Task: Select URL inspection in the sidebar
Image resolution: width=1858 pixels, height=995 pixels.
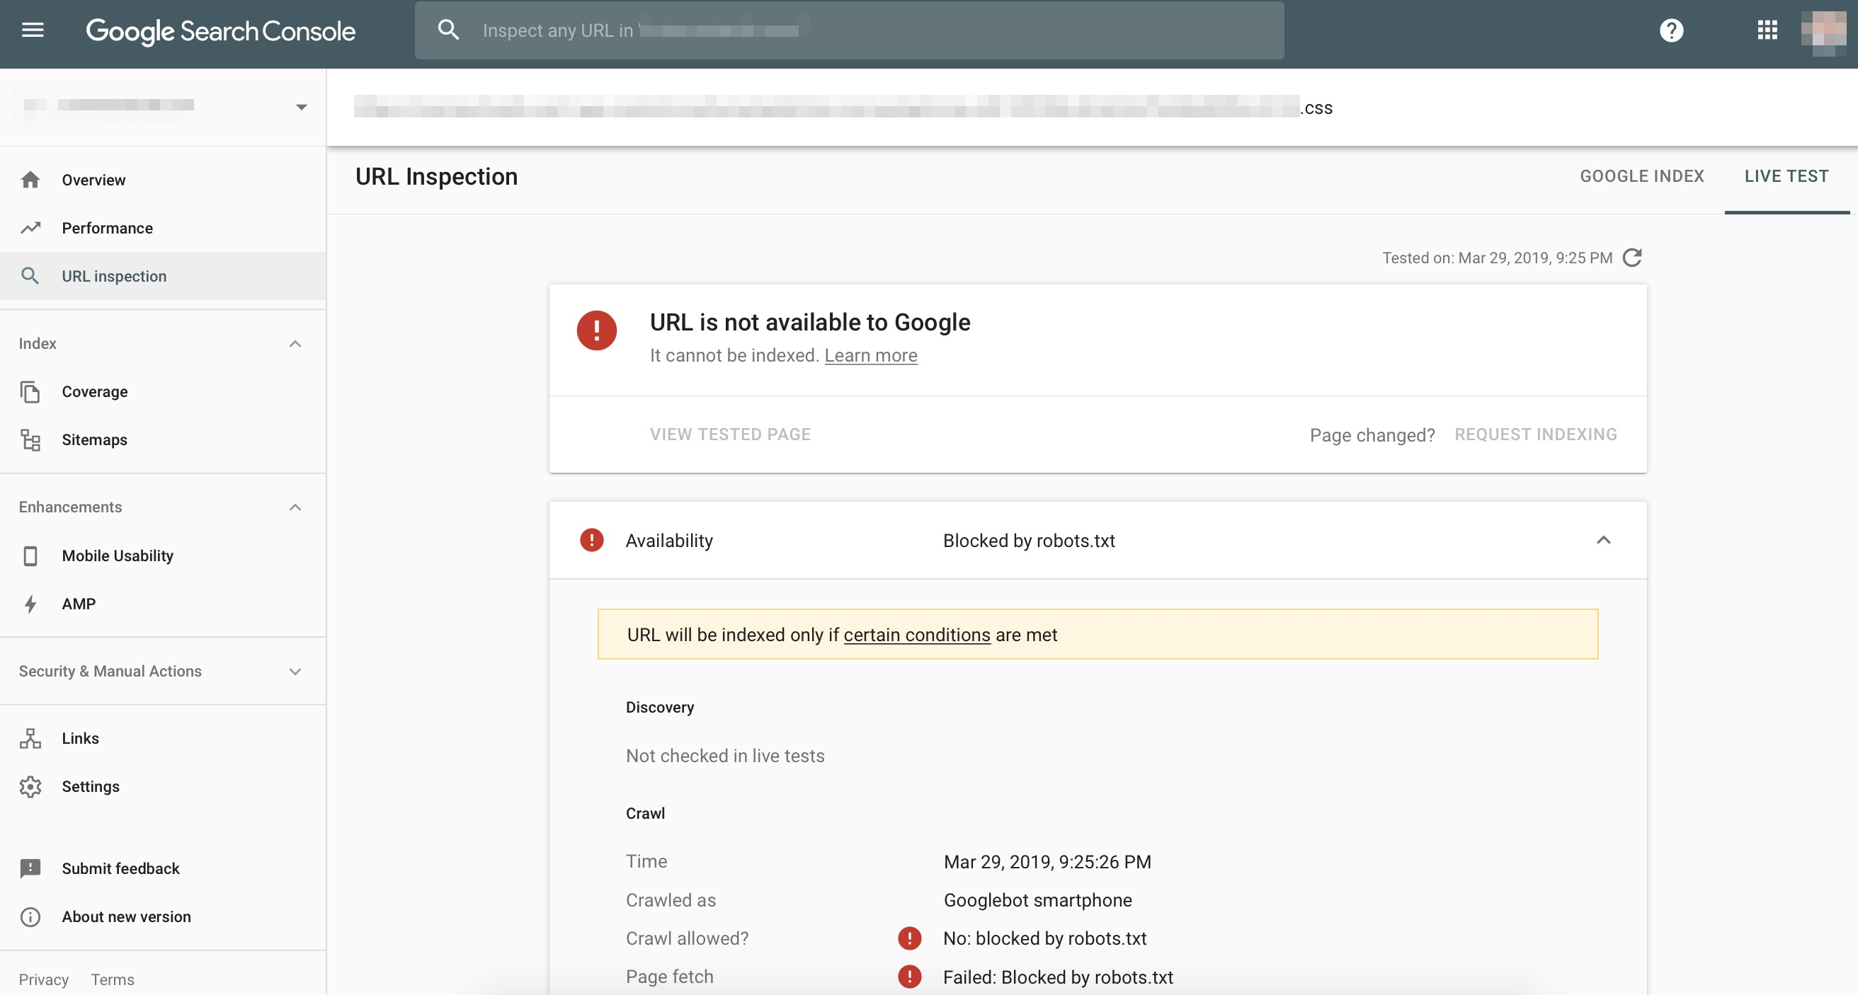Action: point(113,276)
